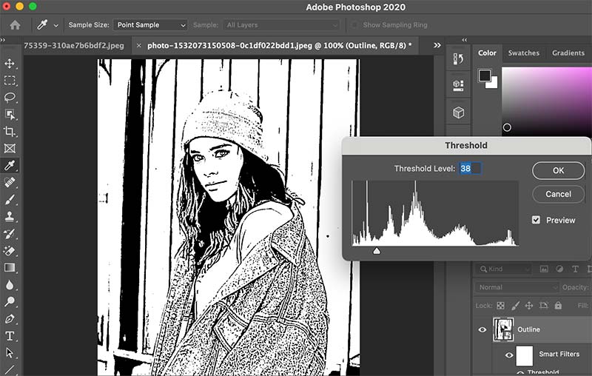Open the Properties panel icon

pos(458,85)
